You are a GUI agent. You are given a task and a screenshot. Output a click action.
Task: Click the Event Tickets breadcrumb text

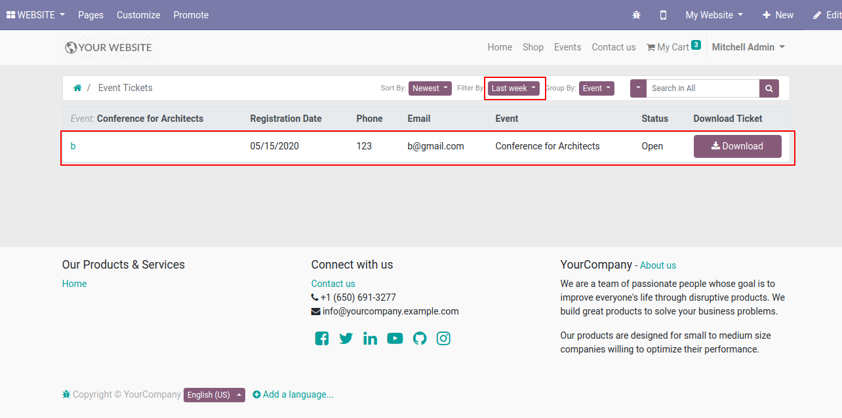click(125, 88)
